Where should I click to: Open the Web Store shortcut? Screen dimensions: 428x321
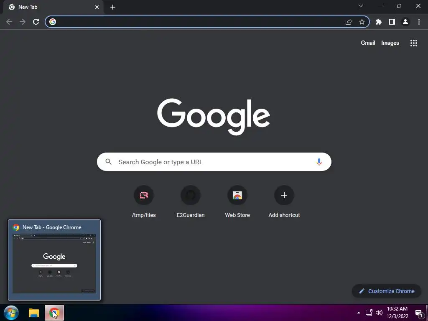click(237, 201)
